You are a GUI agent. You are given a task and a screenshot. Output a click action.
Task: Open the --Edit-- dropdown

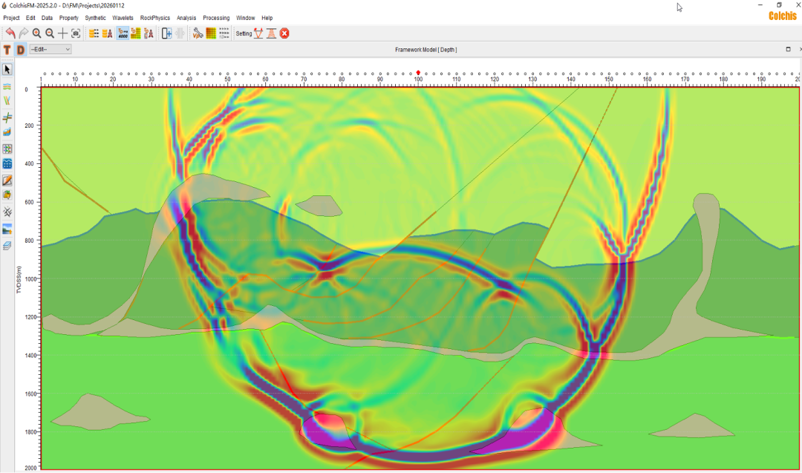pyautogui.click(x=50, y=50)
